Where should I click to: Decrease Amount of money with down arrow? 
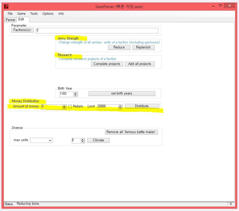pyautogui.click(x=64, y=108)
